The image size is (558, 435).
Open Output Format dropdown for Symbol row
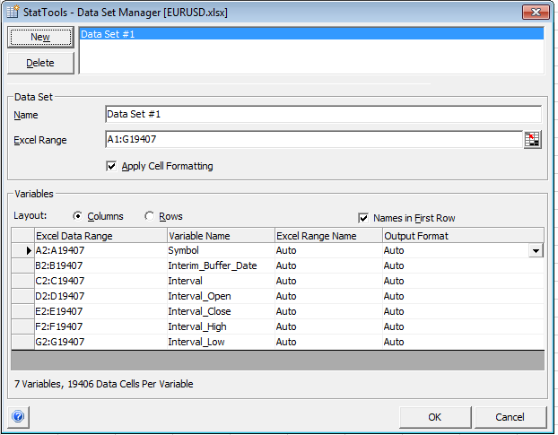pos(536,251)
